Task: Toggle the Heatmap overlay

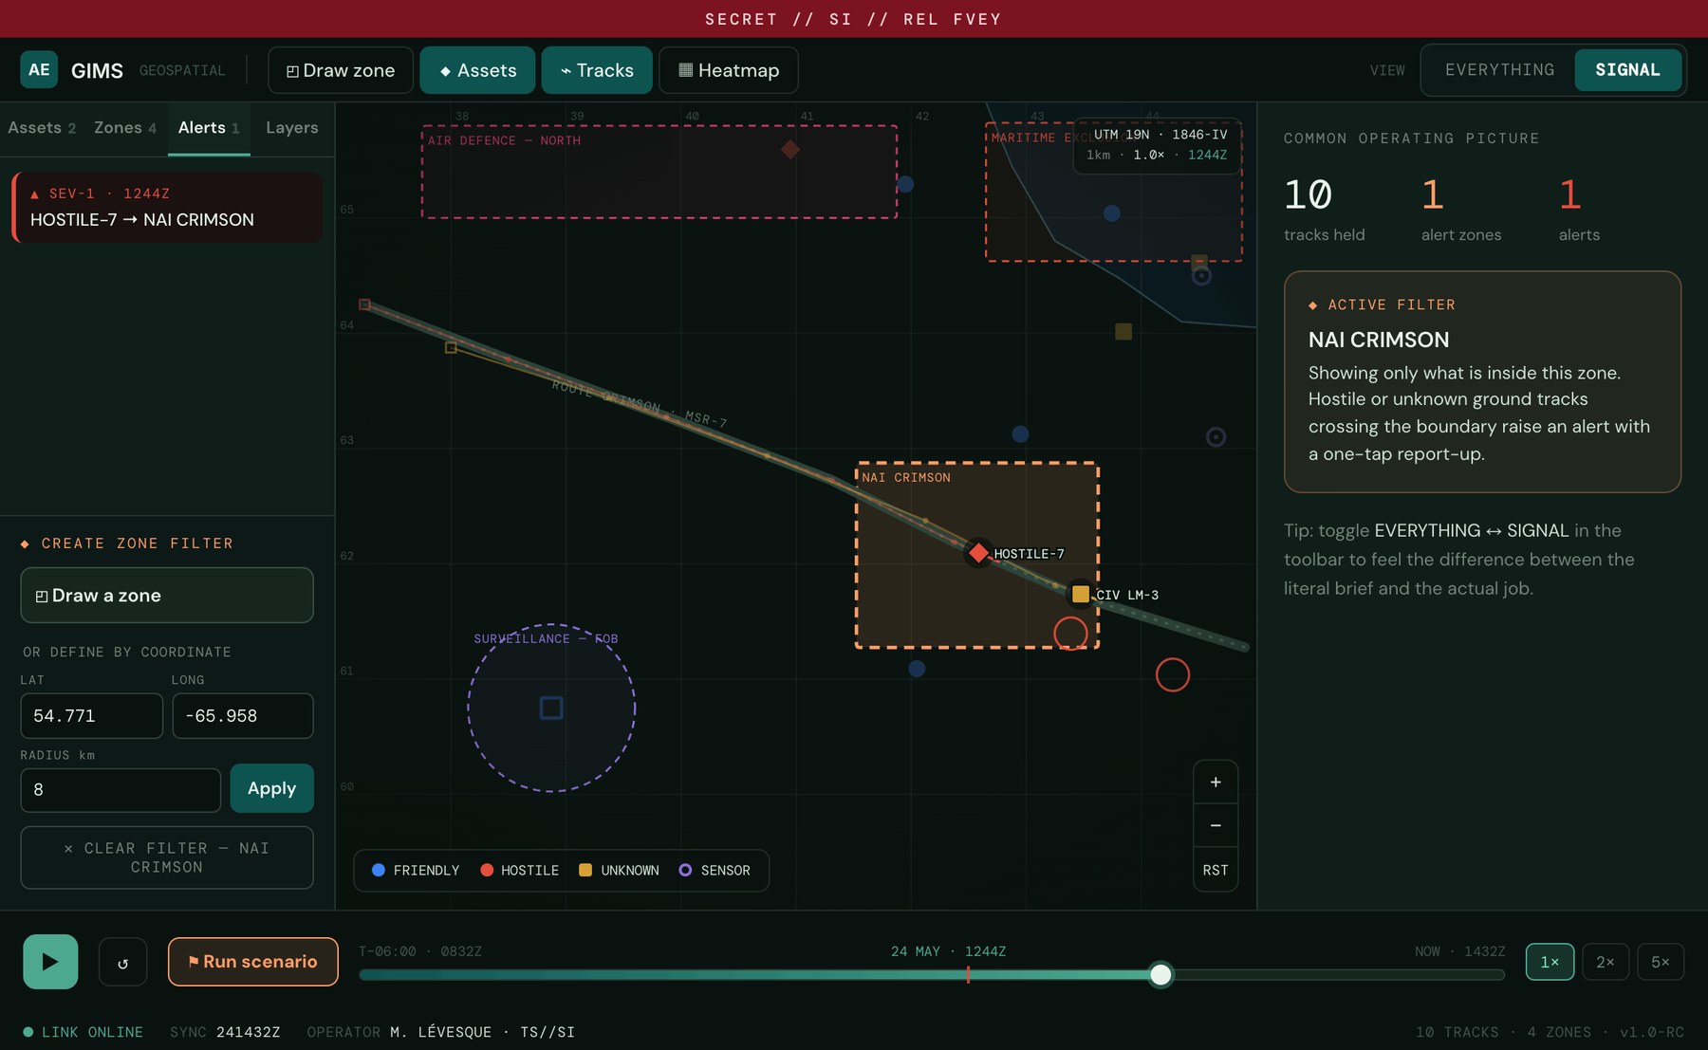Action: (729, 70)
